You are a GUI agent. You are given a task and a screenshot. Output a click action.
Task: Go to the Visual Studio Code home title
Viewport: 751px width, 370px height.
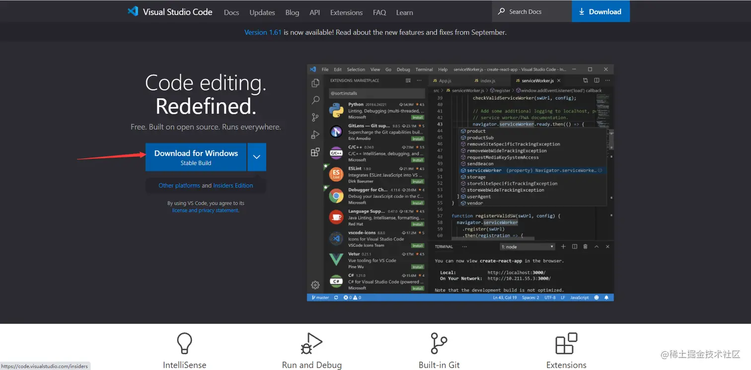(x=177, y=12)
